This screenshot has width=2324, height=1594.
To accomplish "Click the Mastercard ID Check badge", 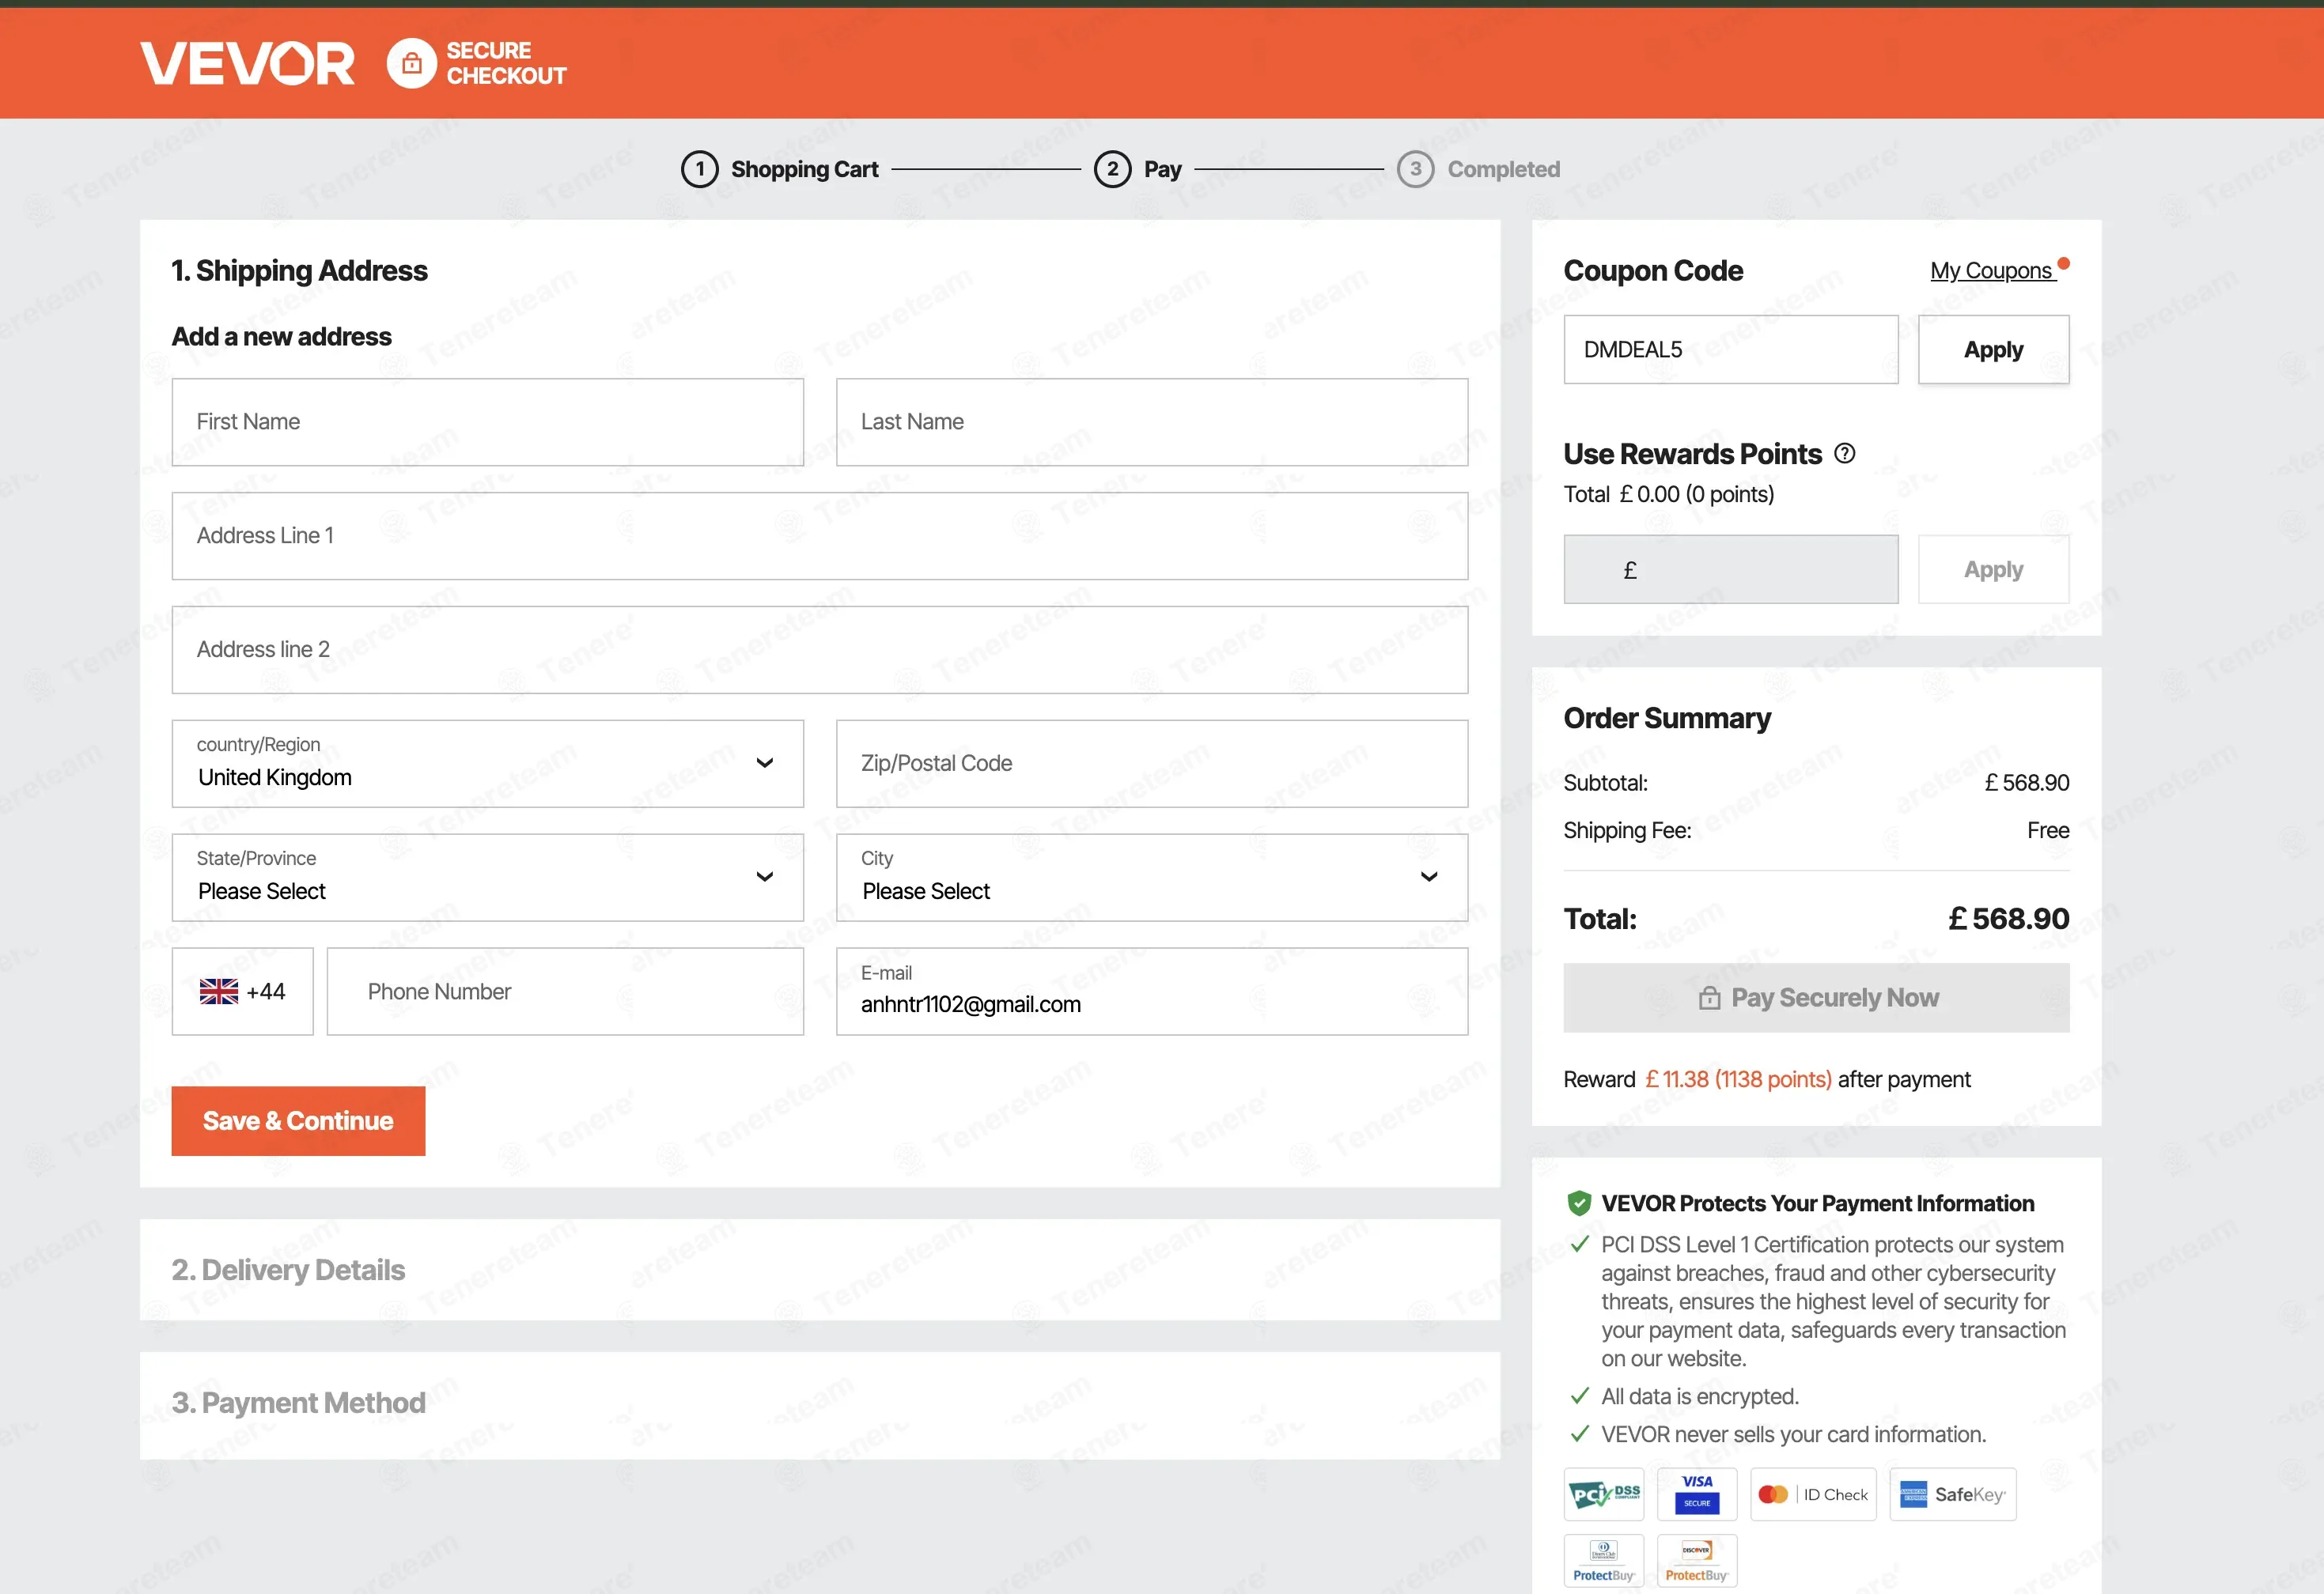I will (1813, 1494).
